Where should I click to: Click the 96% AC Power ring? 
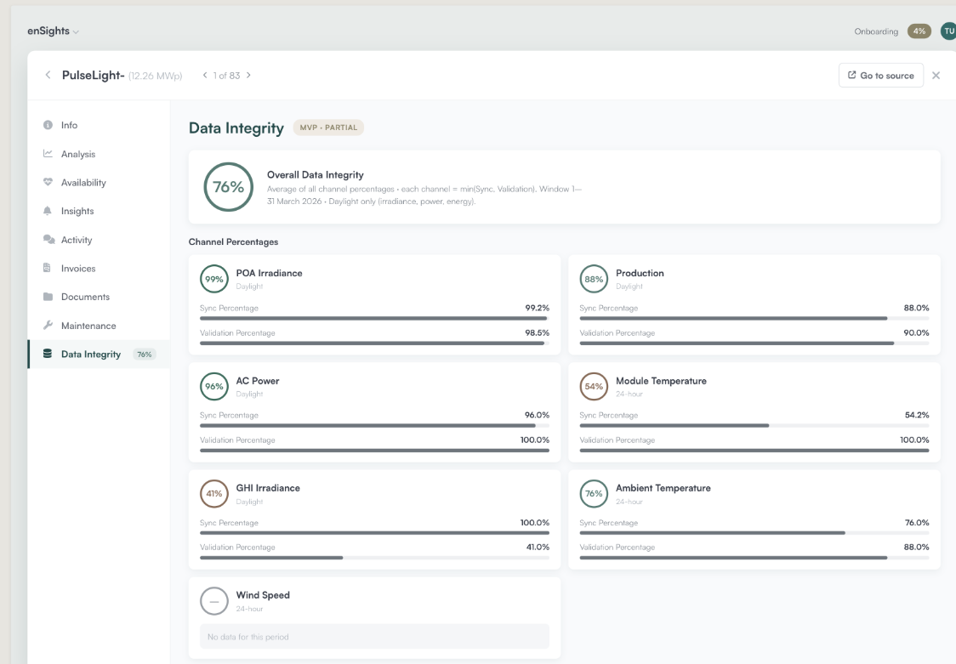[214, 386]
